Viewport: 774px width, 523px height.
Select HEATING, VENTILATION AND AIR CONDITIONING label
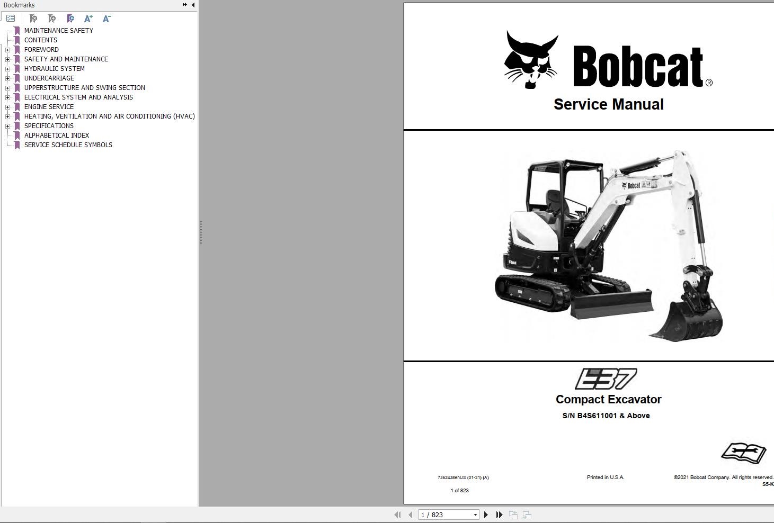pyautogui.click(x=109, y=116)
